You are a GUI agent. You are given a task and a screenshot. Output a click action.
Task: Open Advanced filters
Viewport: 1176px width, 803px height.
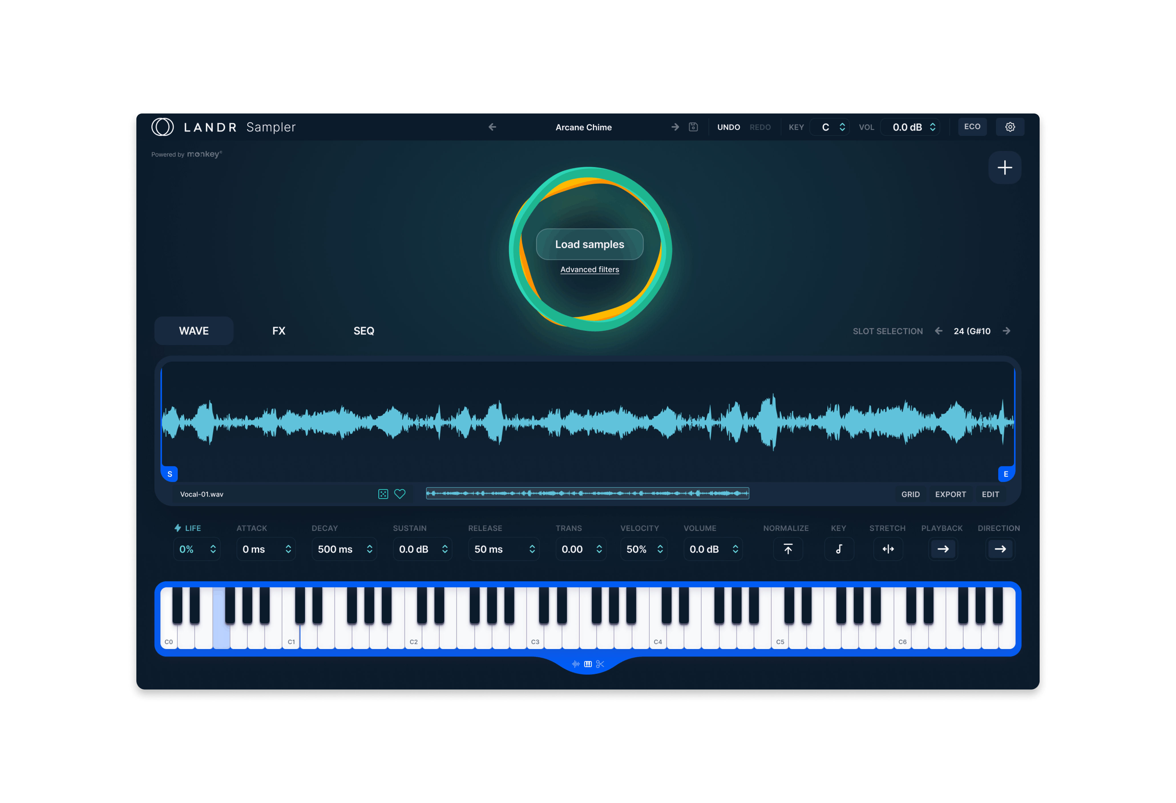coord(589,269)
